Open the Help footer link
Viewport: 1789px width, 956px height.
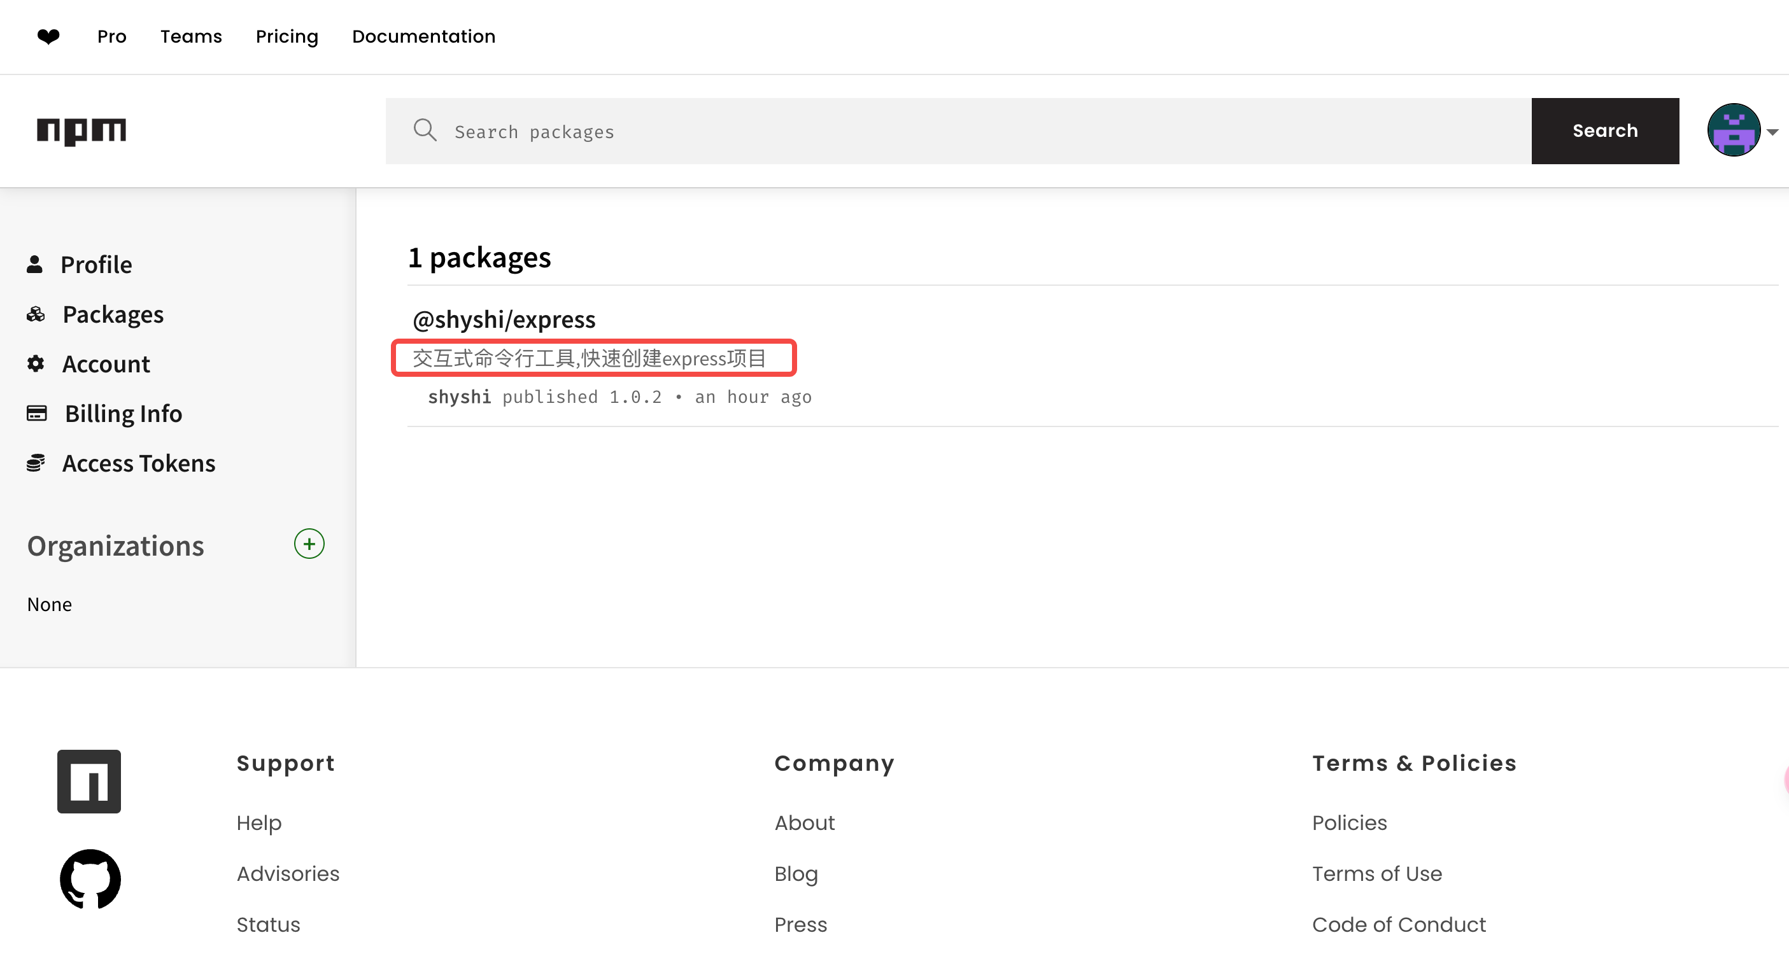tap(259, 823)
